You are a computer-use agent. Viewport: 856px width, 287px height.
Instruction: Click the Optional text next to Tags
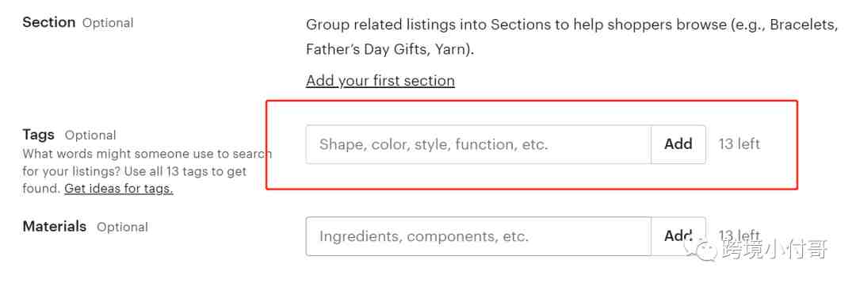[90, 136]
